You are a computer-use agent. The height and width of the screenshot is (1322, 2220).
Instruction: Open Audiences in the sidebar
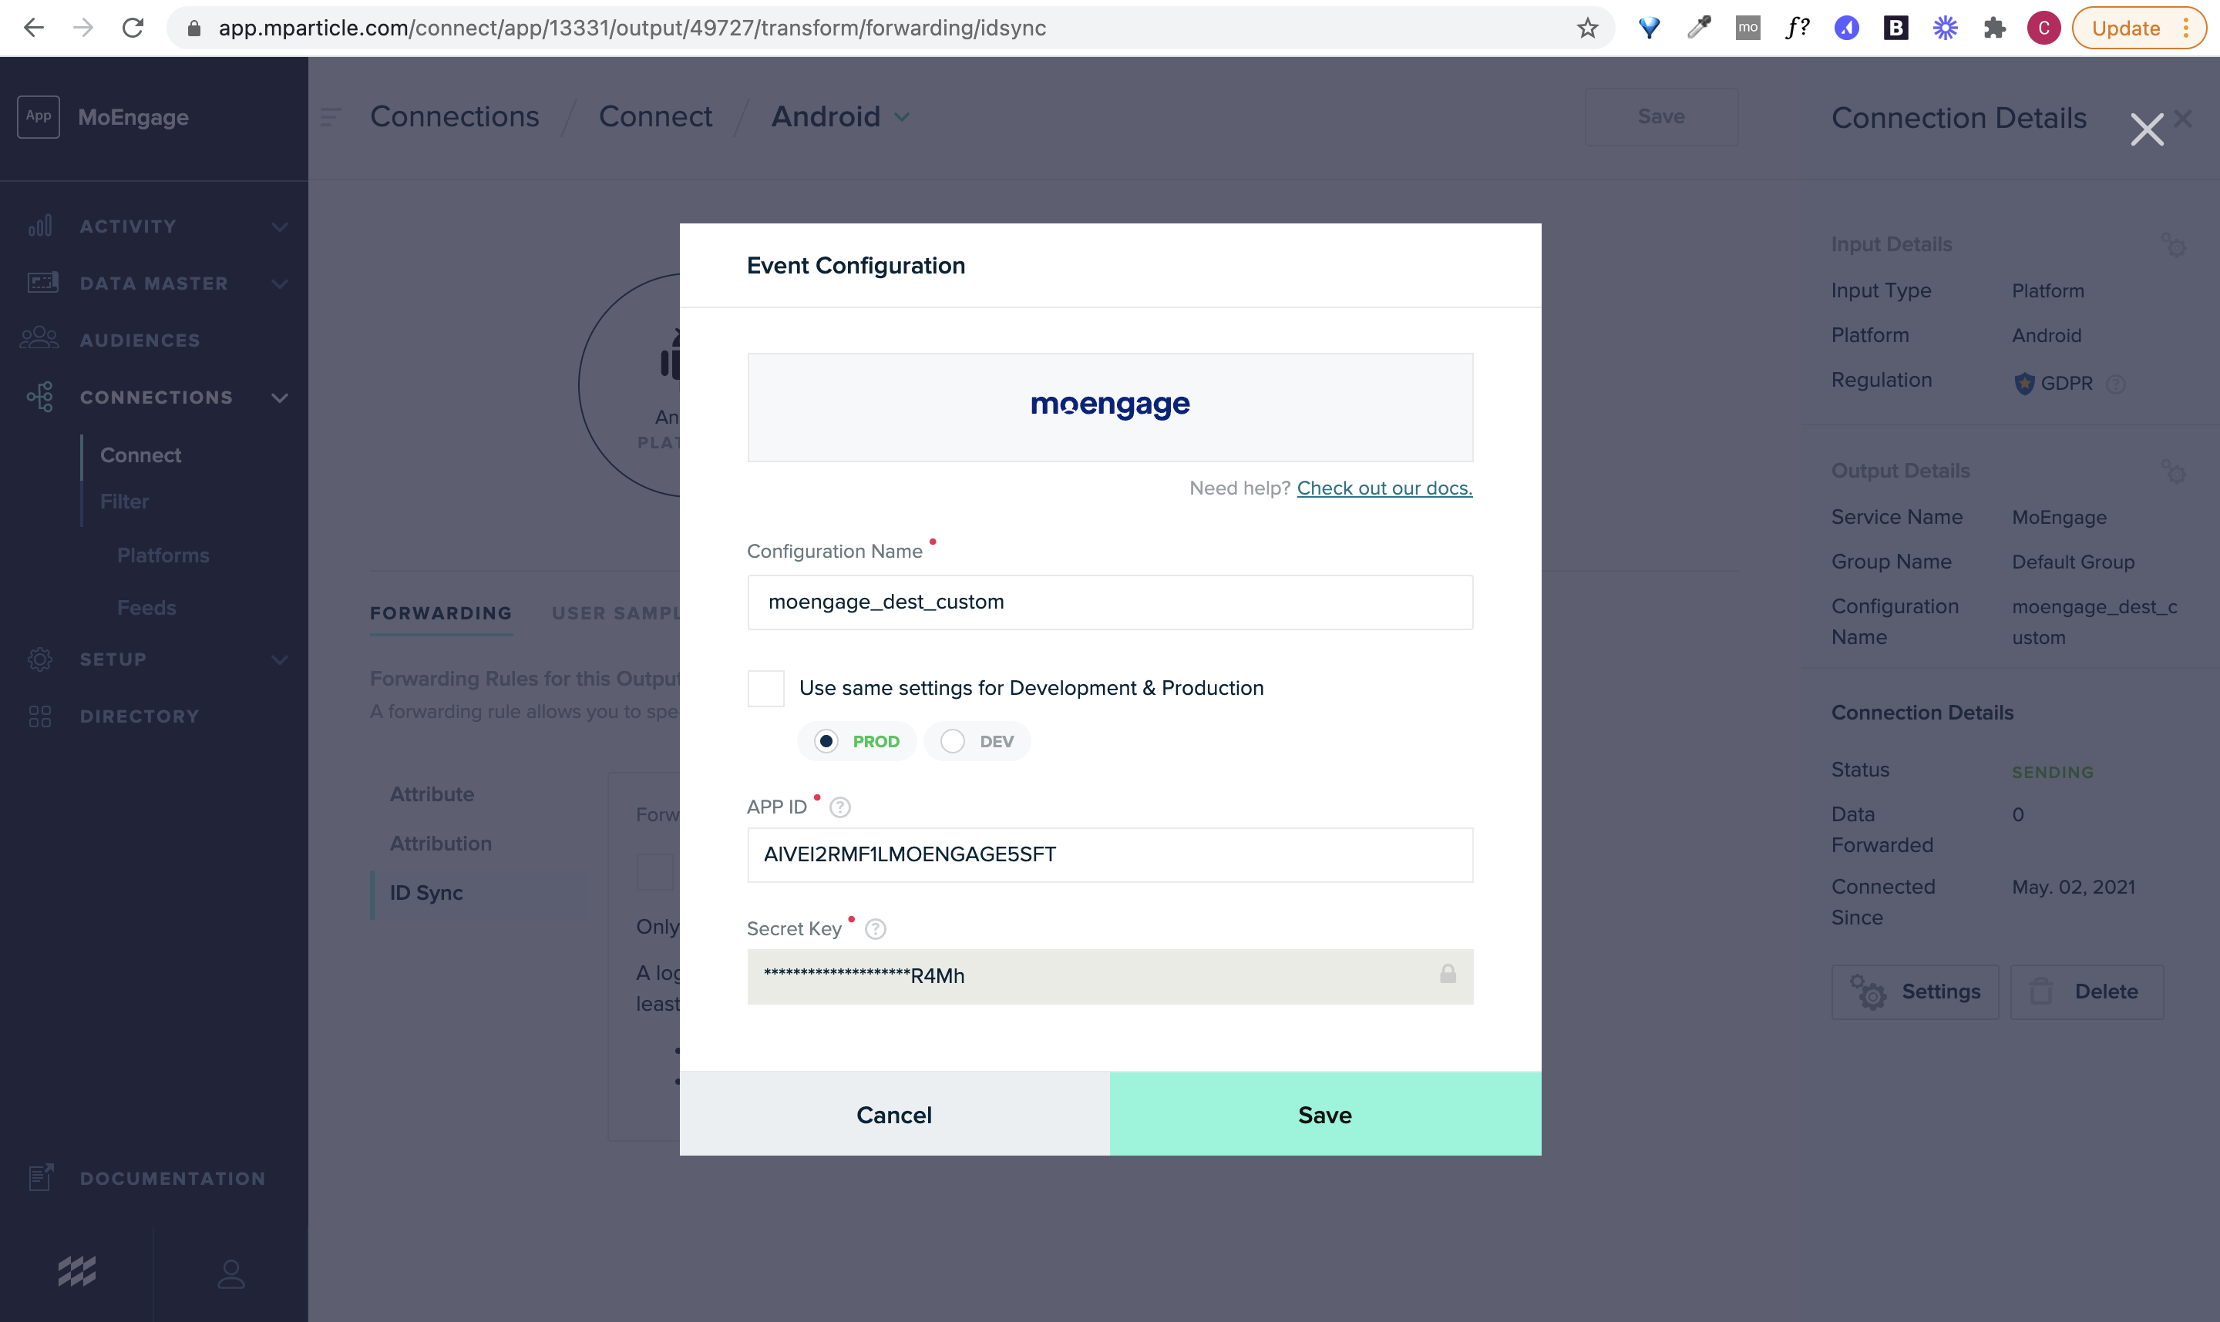[140, 340]
